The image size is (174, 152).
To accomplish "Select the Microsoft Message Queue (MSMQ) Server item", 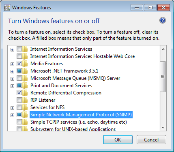I will point(75,78).
